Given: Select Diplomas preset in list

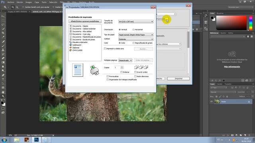Looking at the screenshot, I should (x=76, y=48).
